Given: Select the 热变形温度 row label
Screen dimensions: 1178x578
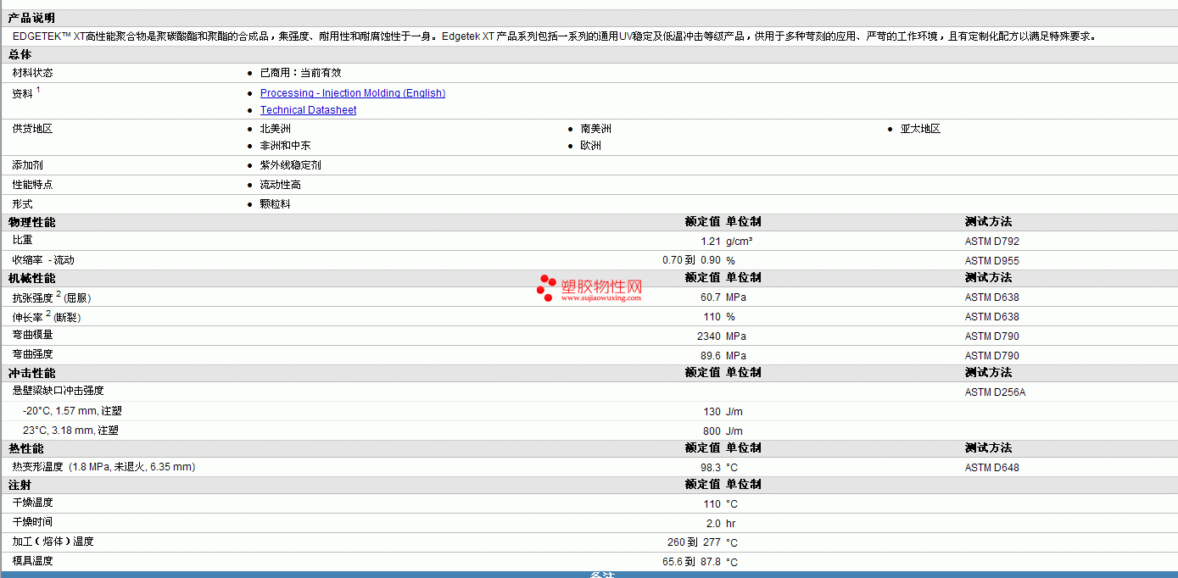Looking at the screenshot, I should [x=37, y=467].
